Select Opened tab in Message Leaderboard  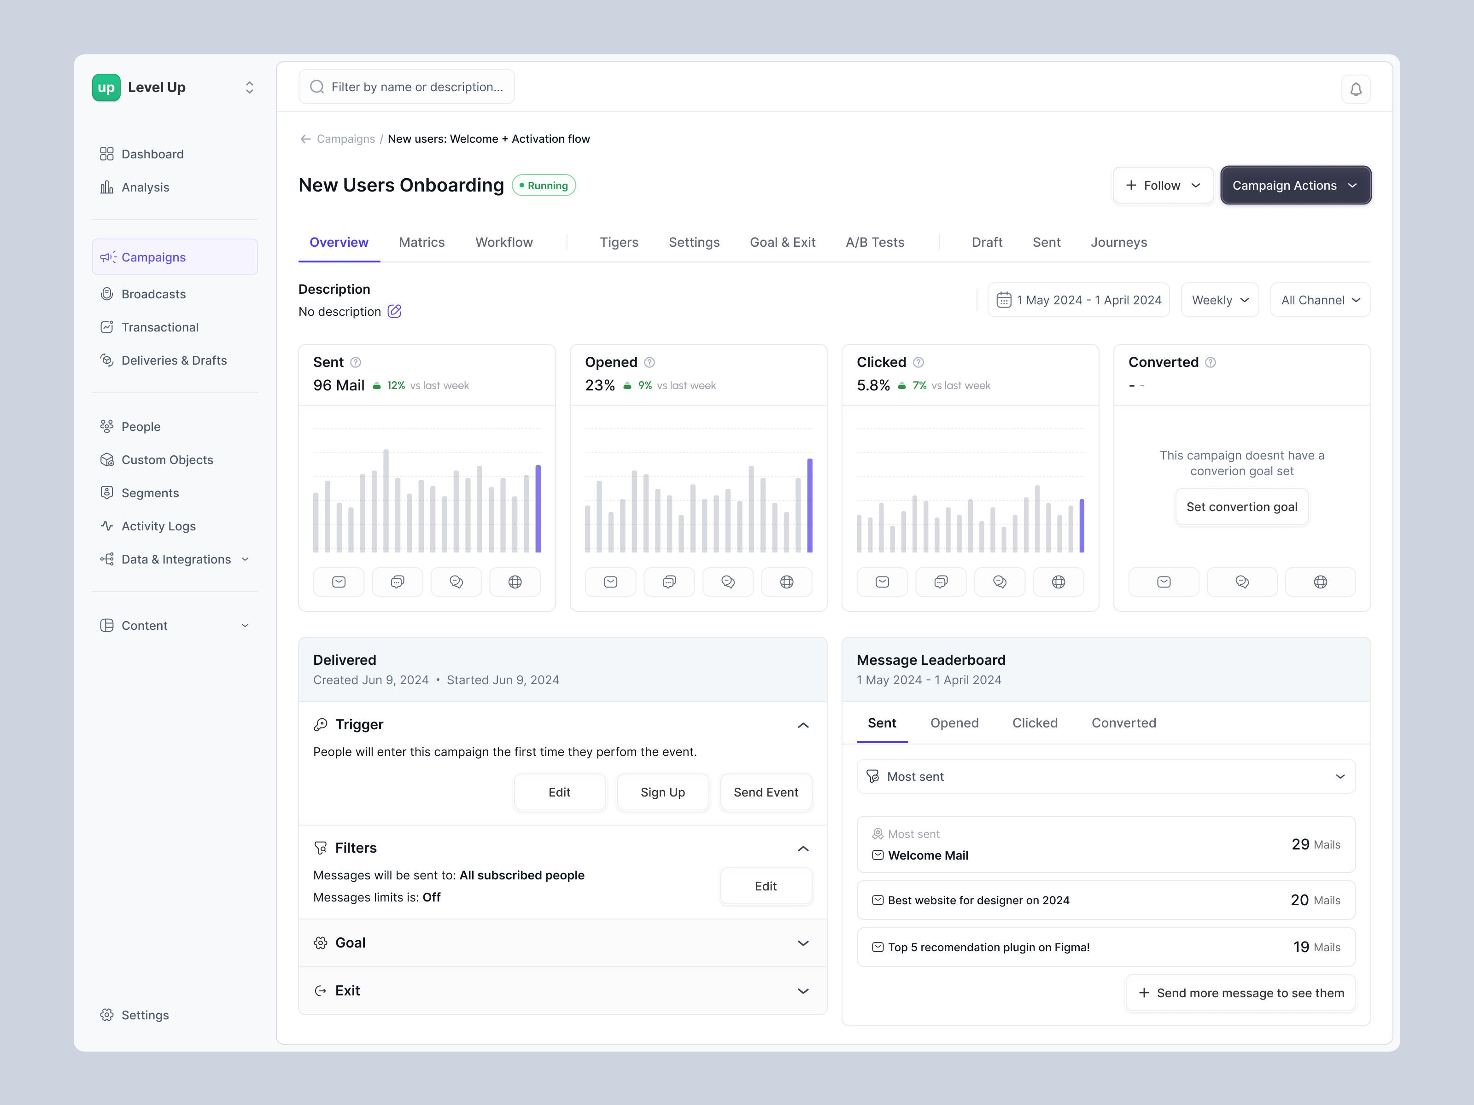click(x=954, y=723)
